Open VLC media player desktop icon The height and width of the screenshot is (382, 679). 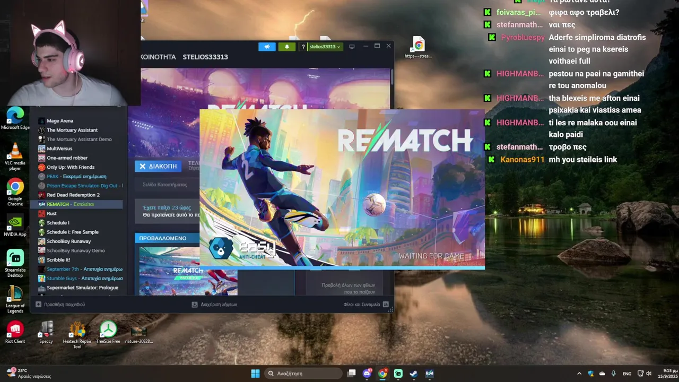click(15, 157)
